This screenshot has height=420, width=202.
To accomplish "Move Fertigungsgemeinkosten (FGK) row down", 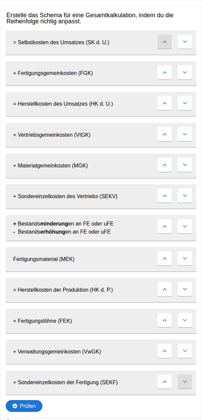I will pyautogui.click(x=184, y=73).
